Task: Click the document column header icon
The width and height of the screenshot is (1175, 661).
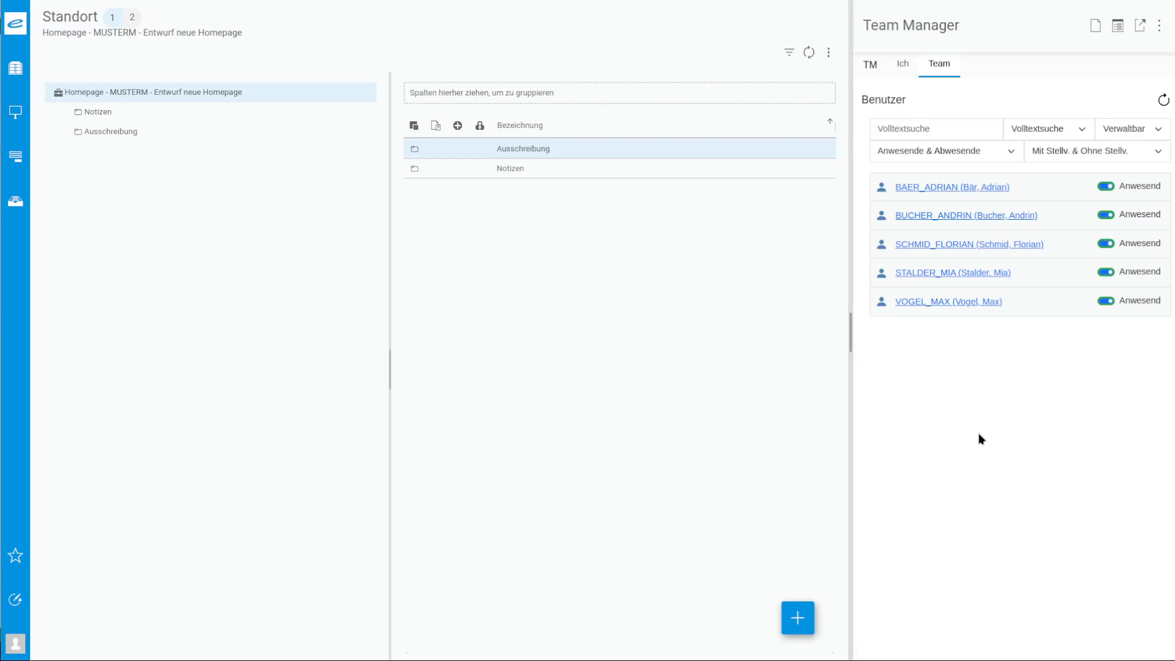Action: [x=436, y=125]
